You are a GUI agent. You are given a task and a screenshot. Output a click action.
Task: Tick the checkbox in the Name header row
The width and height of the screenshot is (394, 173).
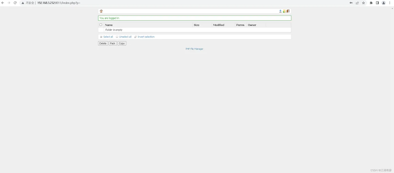(x=101, y=25)
